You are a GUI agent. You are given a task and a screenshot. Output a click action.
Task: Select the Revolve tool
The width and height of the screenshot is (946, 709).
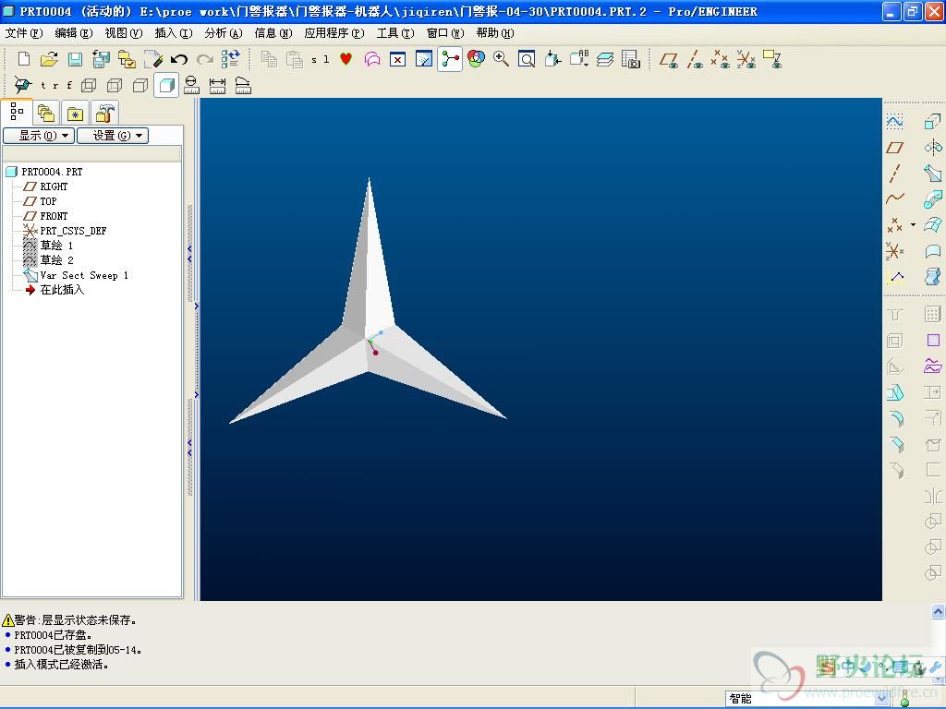(933, 148)
